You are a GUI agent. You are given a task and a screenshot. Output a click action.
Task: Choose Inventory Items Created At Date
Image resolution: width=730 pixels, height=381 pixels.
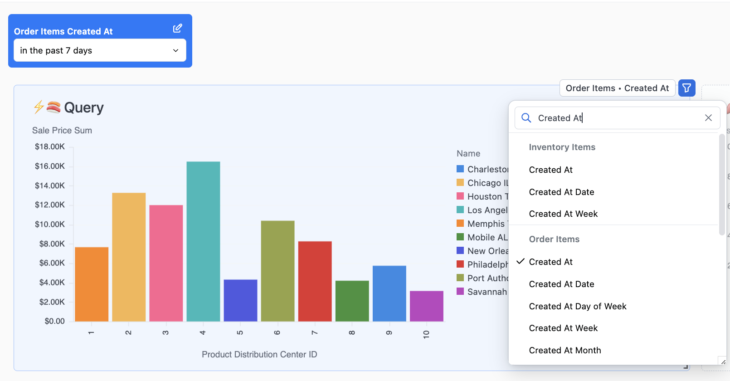(561, 192)
